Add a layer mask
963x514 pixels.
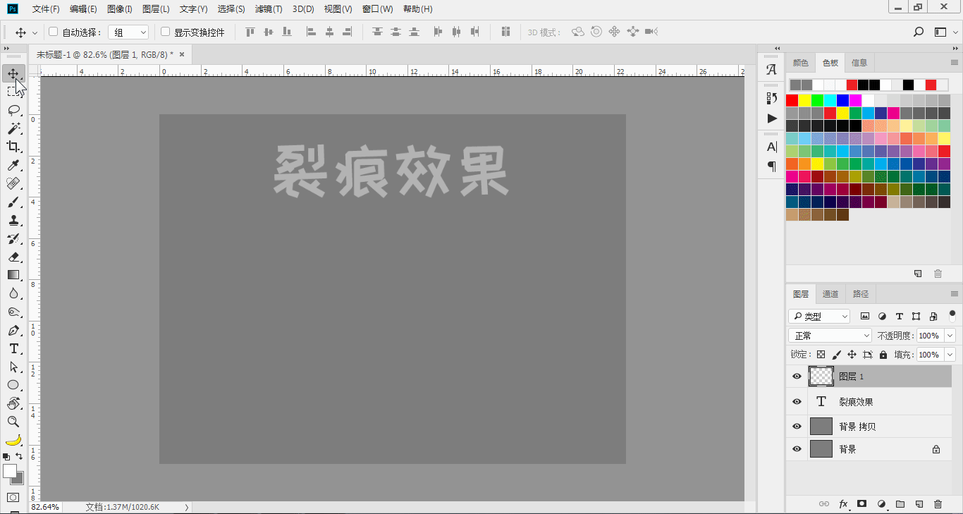point(861,504)
